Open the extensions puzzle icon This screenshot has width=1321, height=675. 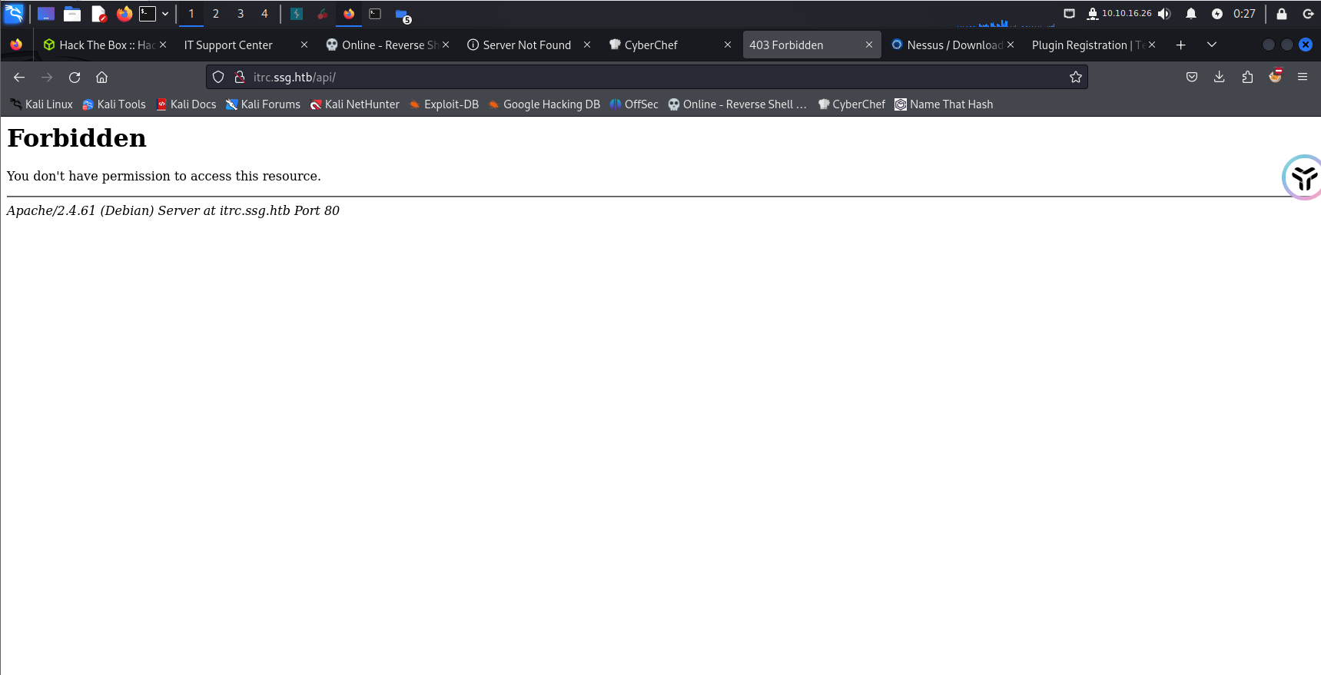pyautogui.click(x=1247, y=77)
